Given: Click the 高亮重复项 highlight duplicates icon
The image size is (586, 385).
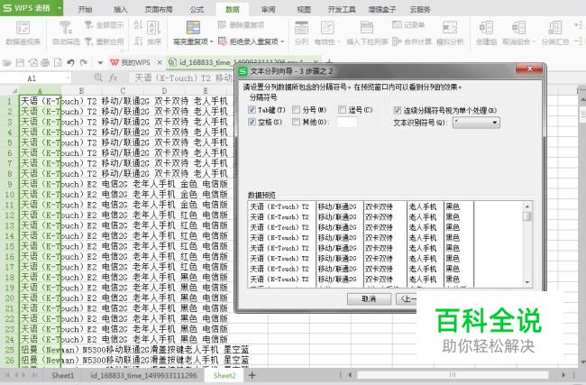Looking at the screenshot, I should pyautogui.click(x=193, y=28).
